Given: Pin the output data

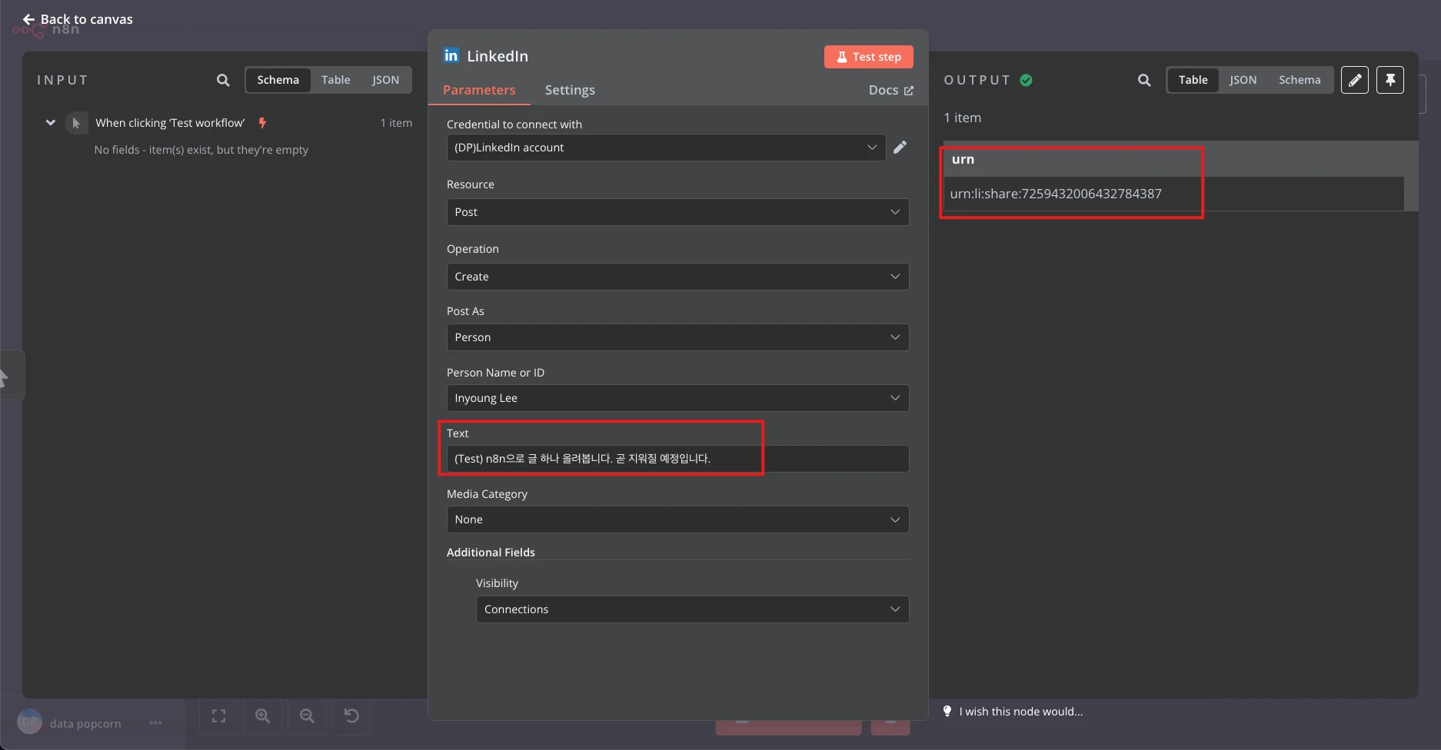Looking at the screenshot, I should tap(1390, 80).
